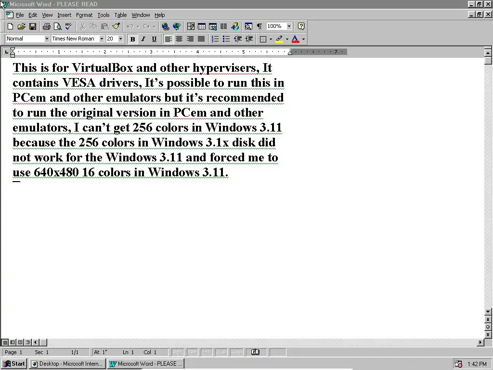
Task: Switch to Normal view button
Action: pyautogui.click(x=5, y=342)
